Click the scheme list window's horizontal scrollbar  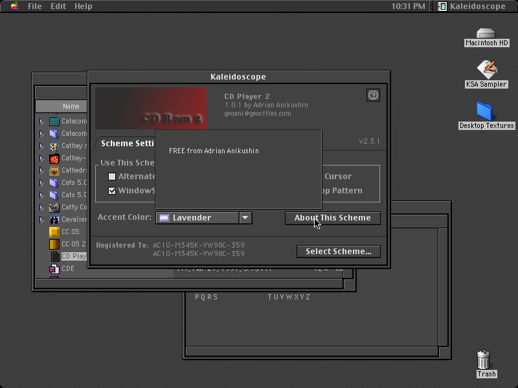click(x=189, y=283)
